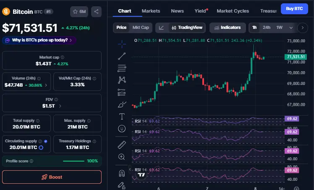This screenshot has height=190, width=314.
Task: Click the share icon button
Action: (x=96, y=12)
